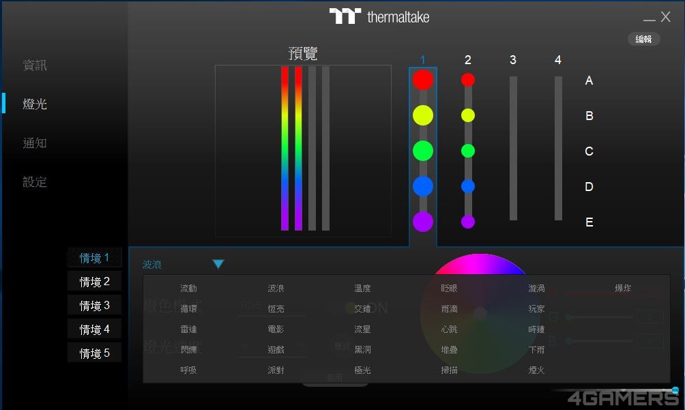This screenshot has width=685, height=410.
Task: Select LED strip column 1 header
Action: (x=423, y=60)
